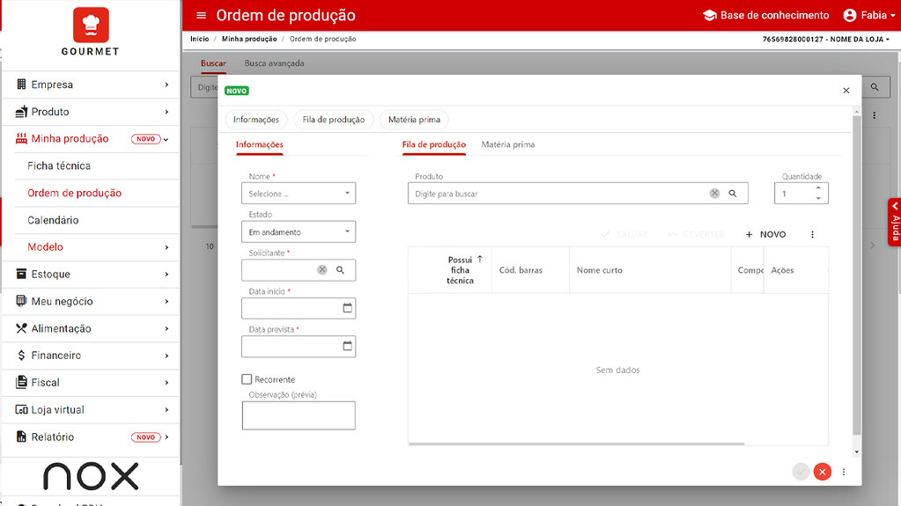Viewport: 901px width, 506px height.
Task: Switch to the Matéria prima tab
Action: (507, 144)
